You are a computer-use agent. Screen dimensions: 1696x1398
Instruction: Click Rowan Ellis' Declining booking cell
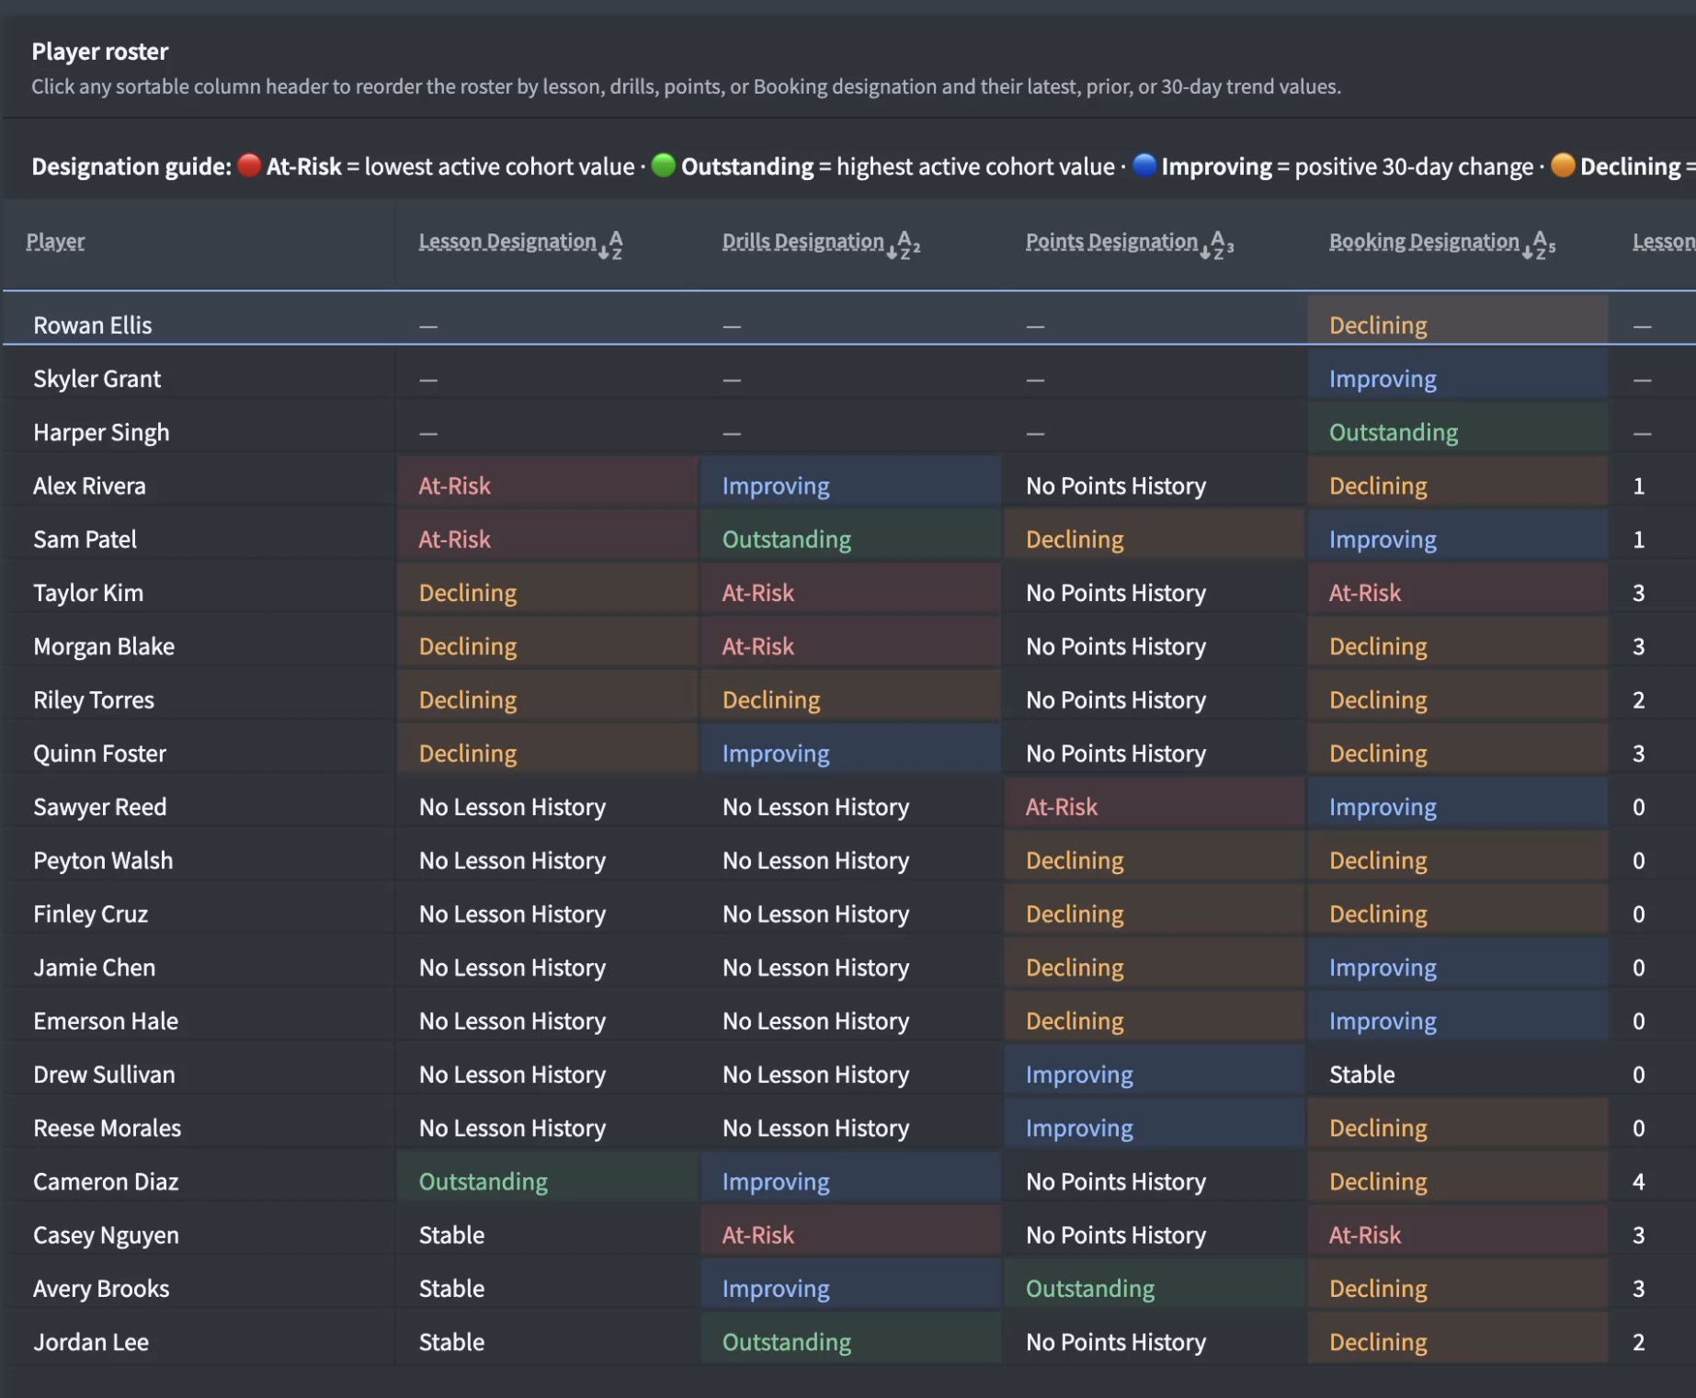[1457, 319]
